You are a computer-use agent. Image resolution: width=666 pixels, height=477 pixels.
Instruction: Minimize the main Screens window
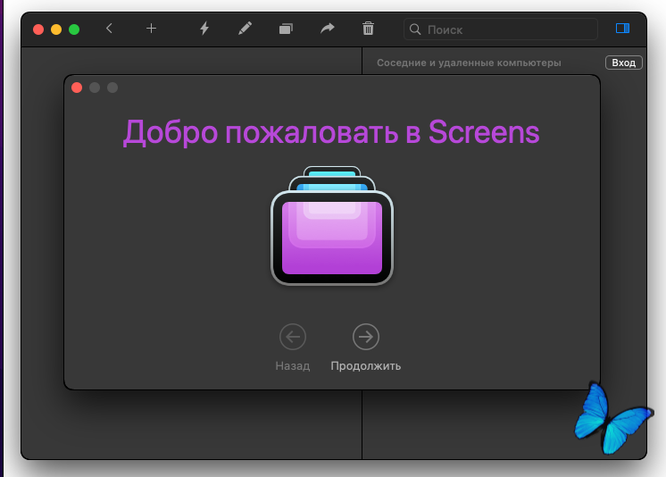56,29
